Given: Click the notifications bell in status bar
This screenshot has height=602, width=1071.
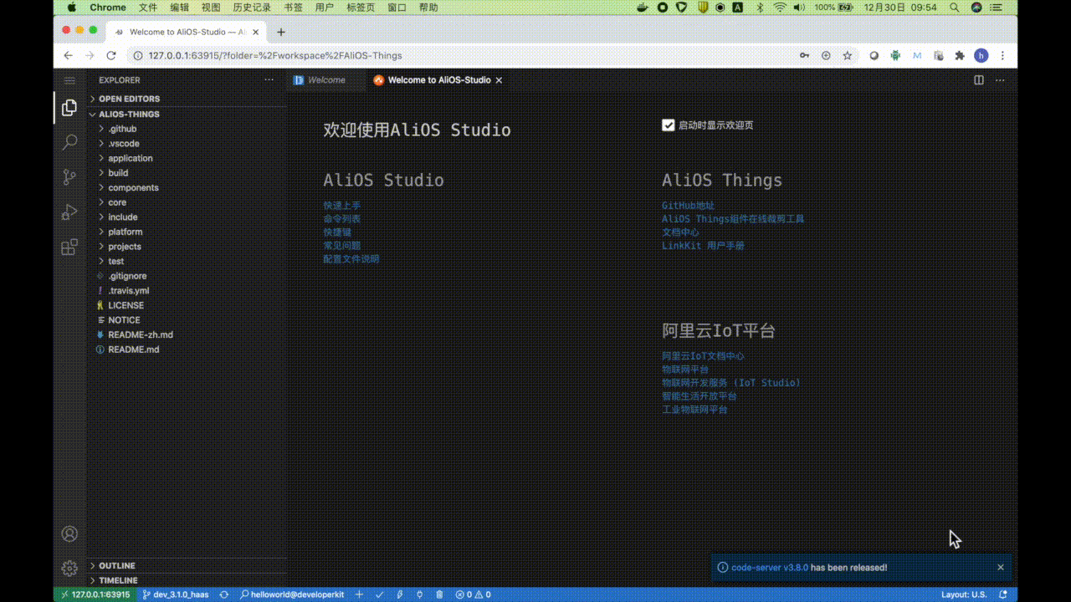Looking at the screenshot, I should click(x=1003, y=594).
